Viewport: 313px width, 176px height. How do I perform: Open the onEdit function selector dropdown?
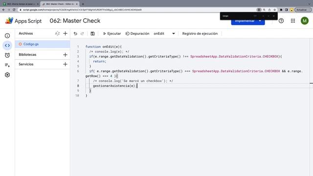pos(164,34)
